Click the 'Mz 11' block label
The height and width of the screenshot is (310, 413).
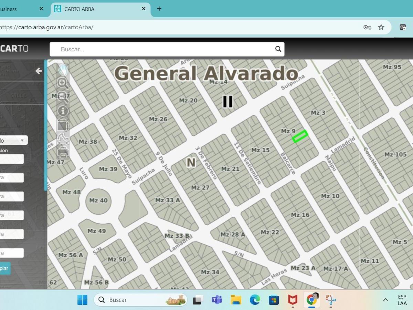click(370, 261)
